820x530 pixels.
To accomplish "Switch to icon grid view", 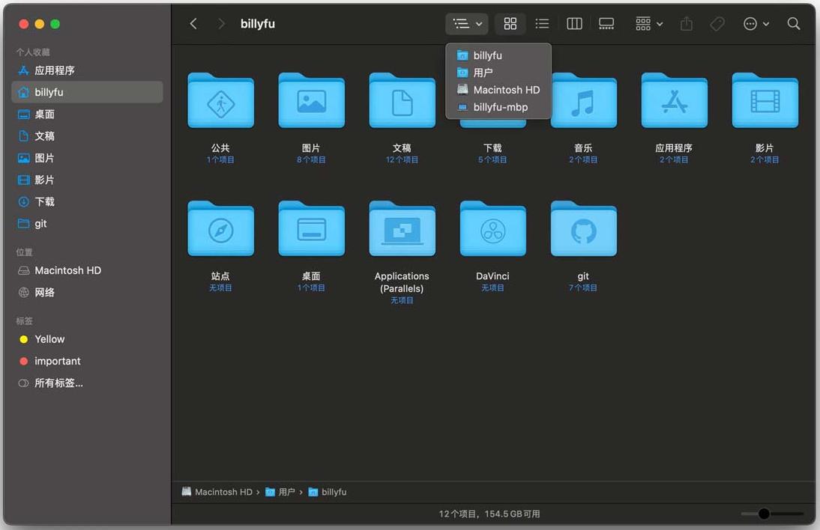I will 510,24.
